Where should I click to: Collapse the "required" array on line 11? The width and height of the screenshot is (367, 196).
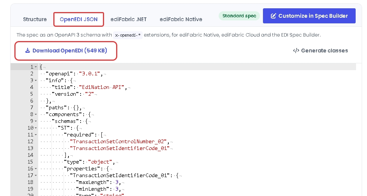coord(36,135)
